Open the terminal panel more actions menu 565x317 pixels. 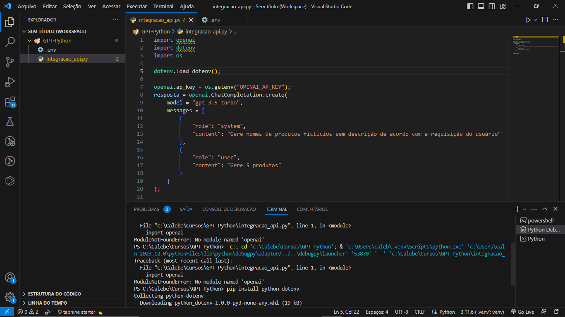pyautogui.click(x=534, y=209)
